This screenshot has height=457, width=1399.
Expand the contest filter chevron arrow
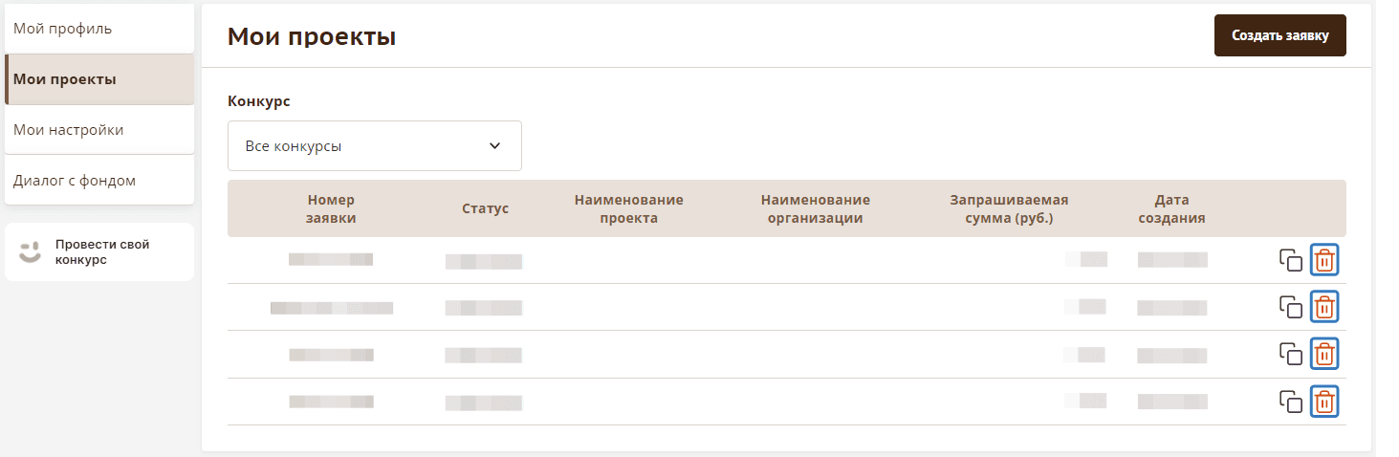coord(494,146)
